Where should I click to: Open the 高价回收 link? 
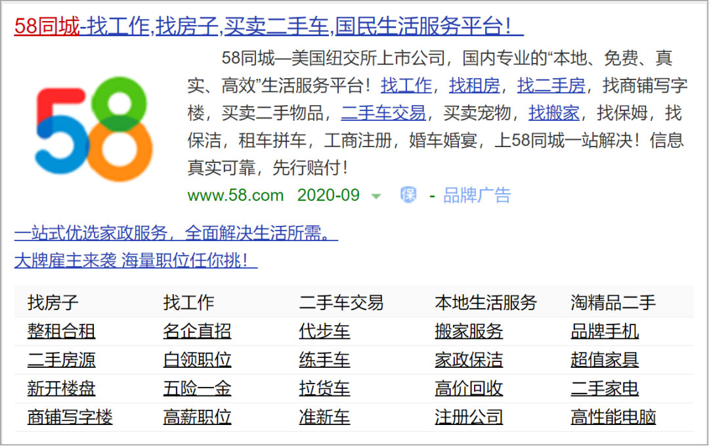click(x=469, y=389)
